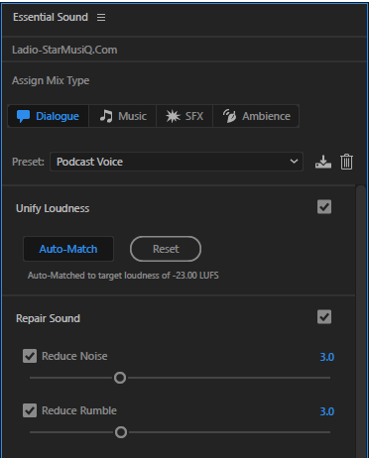The width and height of the screenshot is (369, 458).
Task: Select the Ambience mix type
Action: coord(256,116)
